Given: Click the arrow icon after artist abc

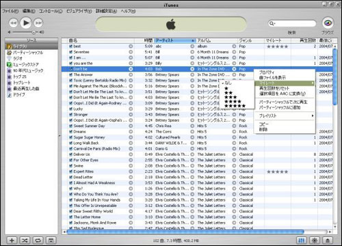Looking at the screenshot, I should click(x=192, y=46).
